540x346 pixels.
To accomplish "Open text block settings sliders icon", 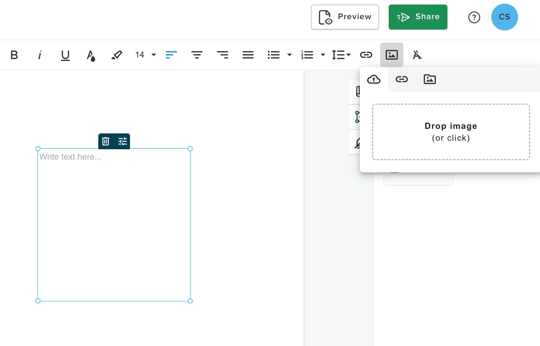I will (x=122, y=141).
